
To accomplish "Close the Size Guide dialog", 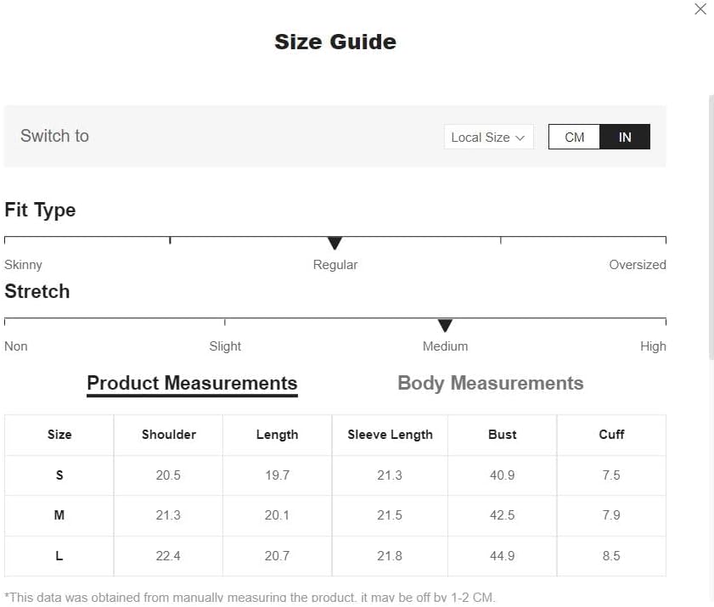I will [700, 9].
